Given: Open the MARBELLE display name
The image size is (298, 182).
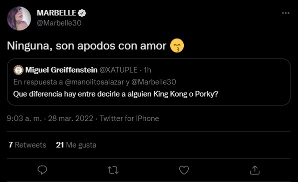Looking at the screenshot, I should coord(57,13).
